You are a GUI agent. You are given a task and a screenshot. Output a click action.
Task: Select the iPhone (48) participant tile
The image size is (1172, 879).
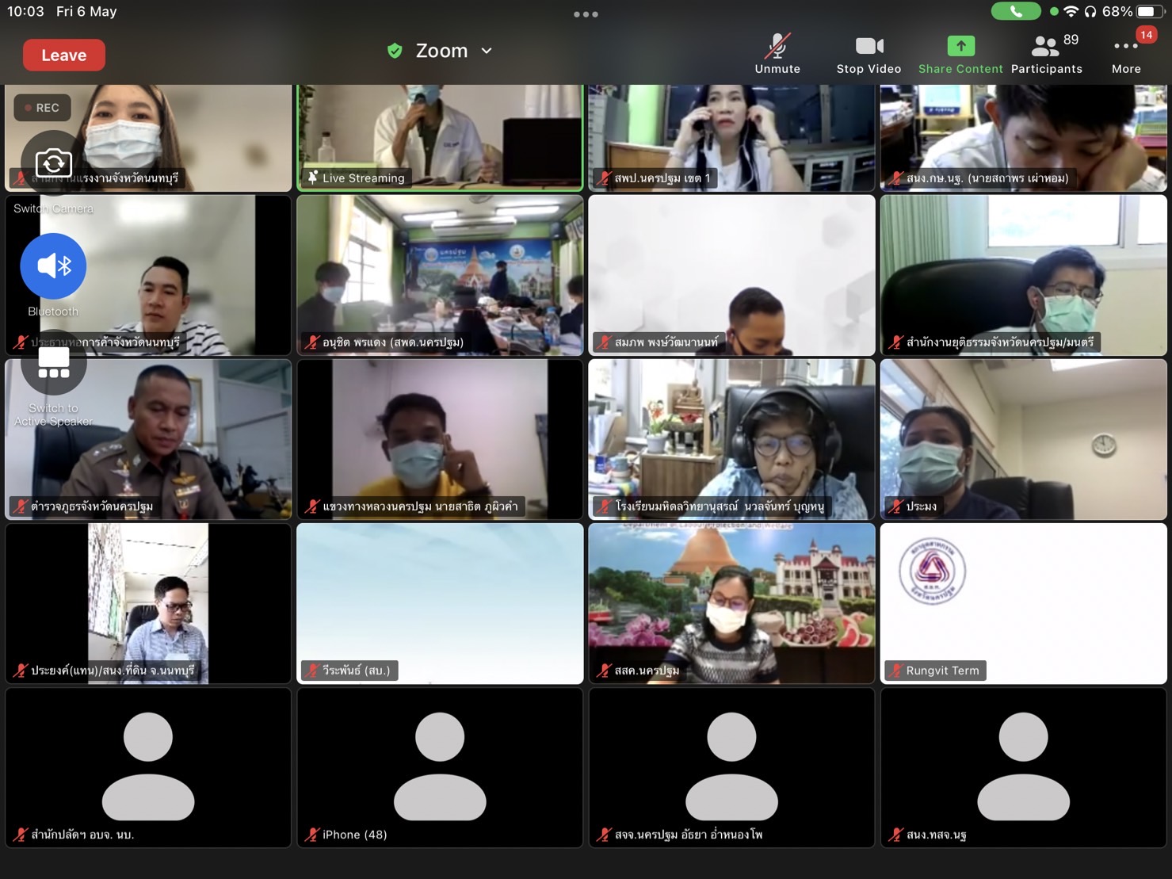[x=440, y=767]
